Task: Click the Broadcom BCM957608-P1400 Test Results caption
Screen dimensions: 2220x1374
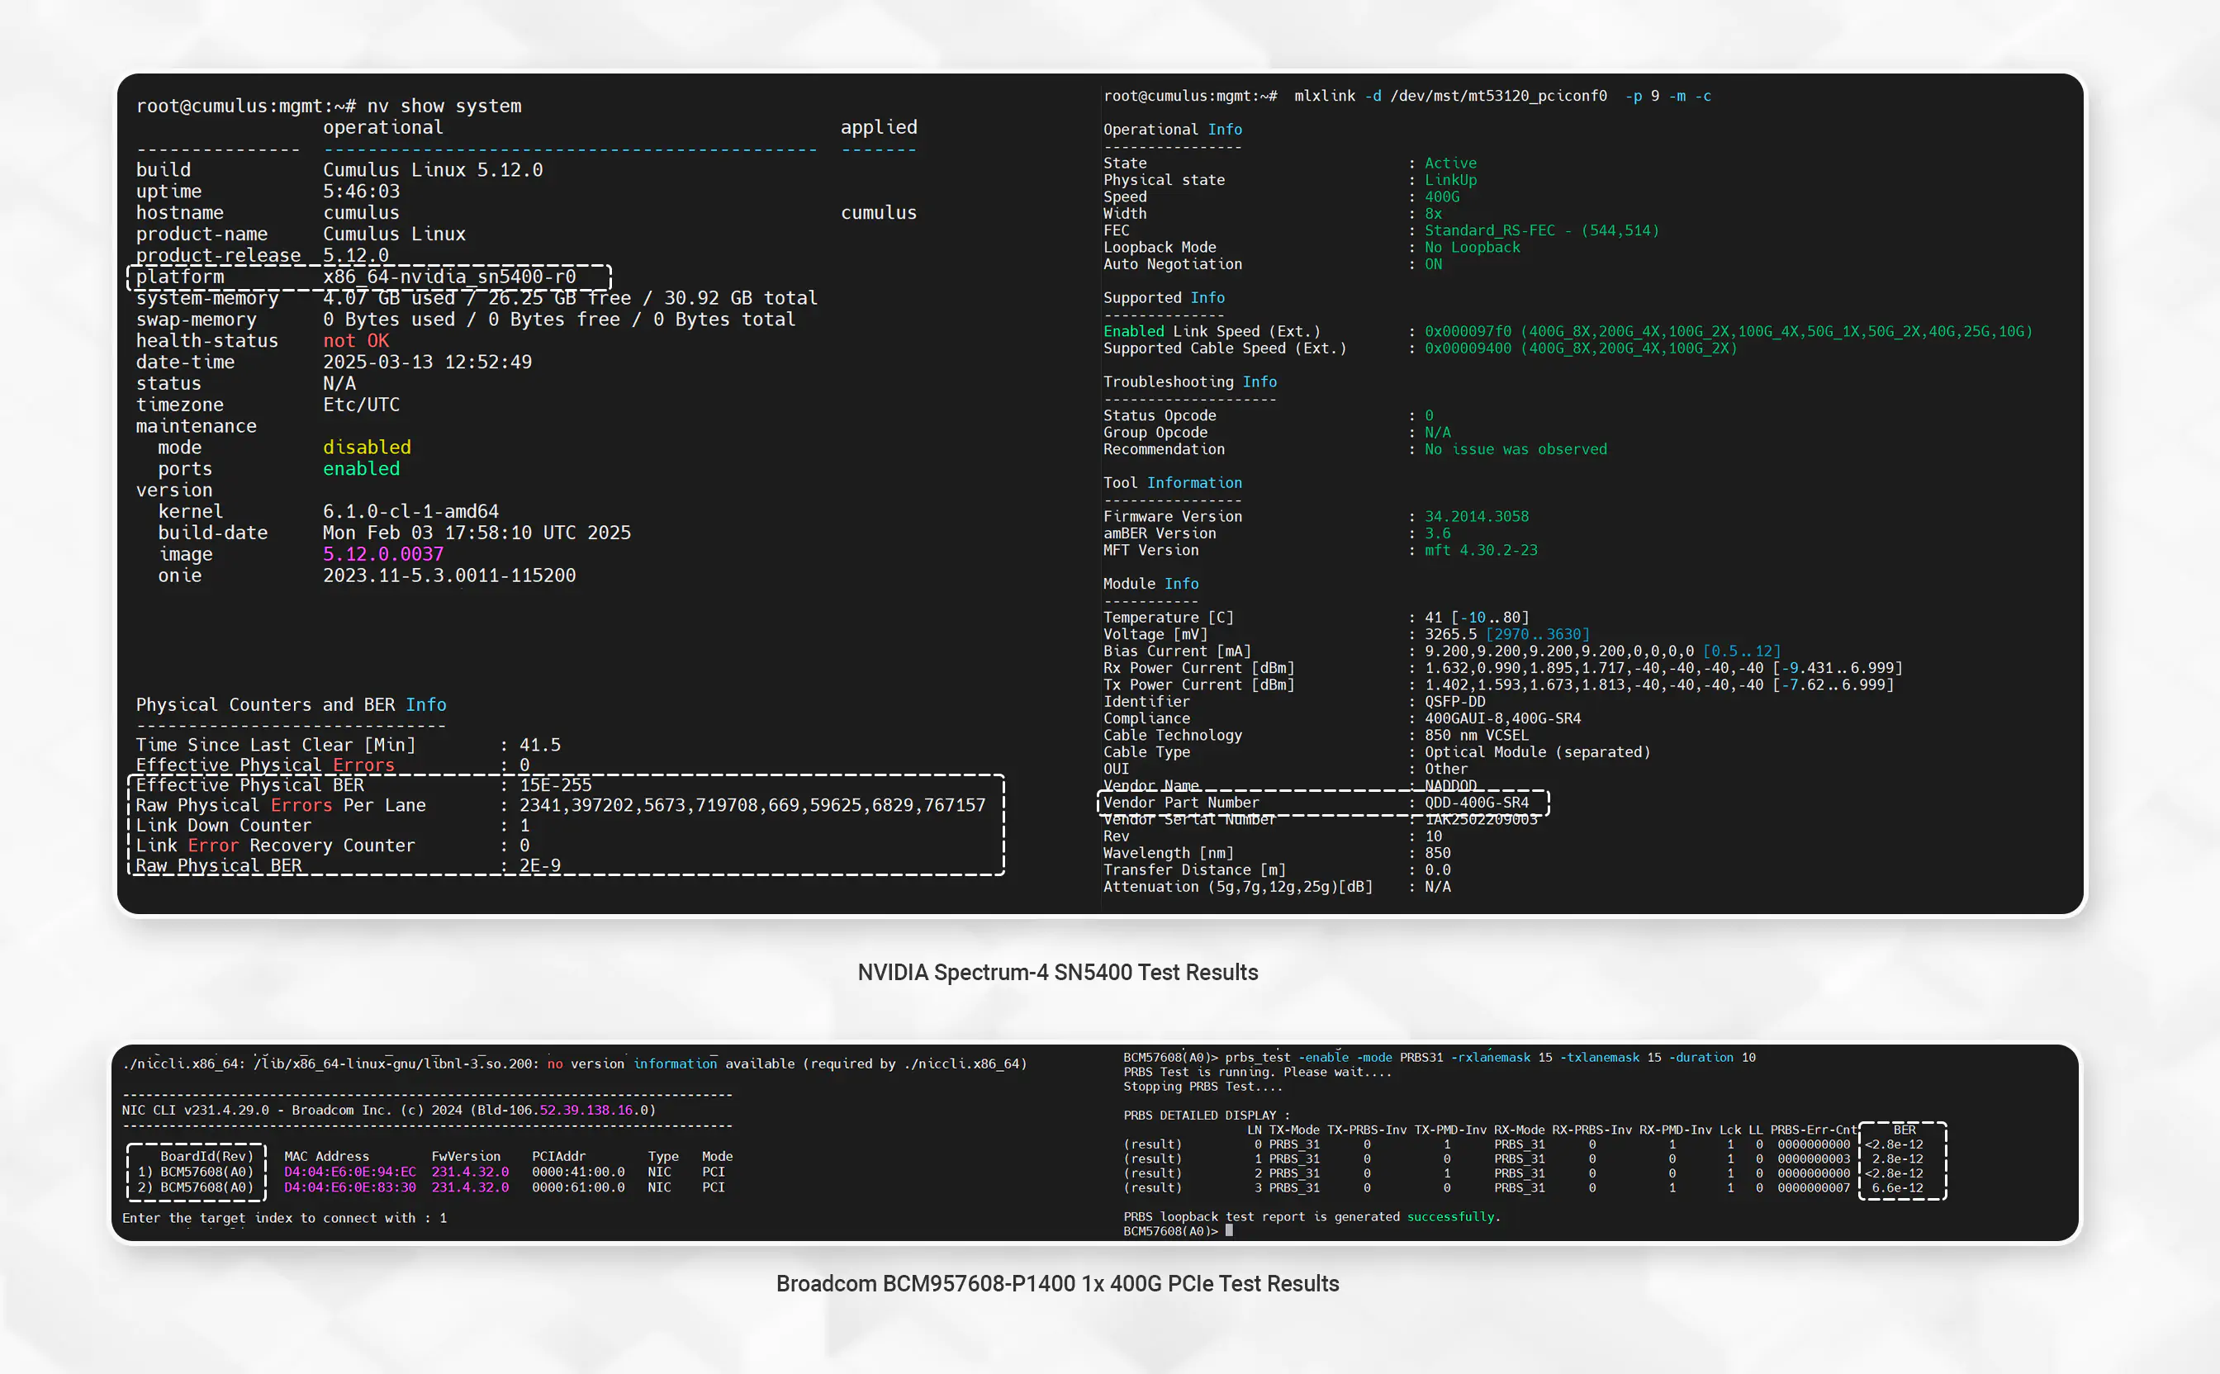Action: pyautogui.click(x=1057, y=1284)
